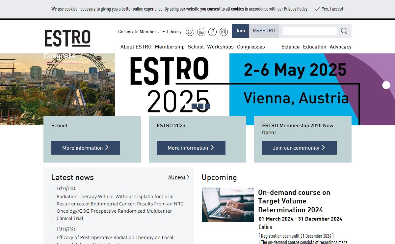Click the Latest news heading
Viewport: 395px width, 244px height.
pyautogui.click(x=72, y=177)
